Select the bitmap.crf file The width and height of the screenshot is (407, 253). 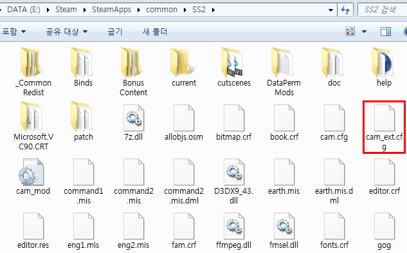click(233, 123)
